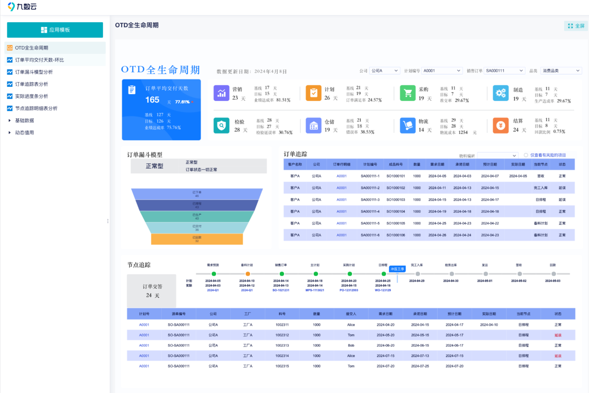Open 订单漏斗模型分析 in the sidebar
This screenshot has width=589, height=393.
34,72
